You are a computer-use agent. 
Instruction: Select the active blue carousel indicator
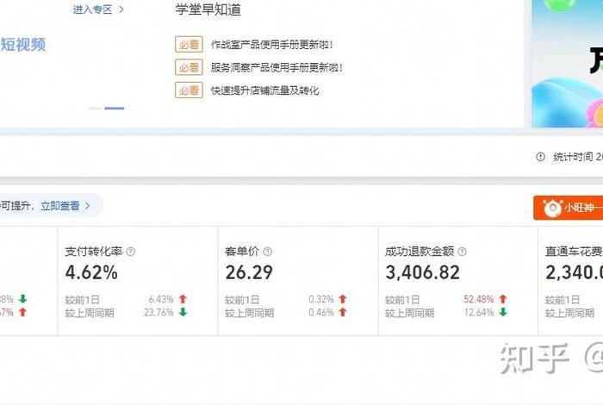(115, 109)
